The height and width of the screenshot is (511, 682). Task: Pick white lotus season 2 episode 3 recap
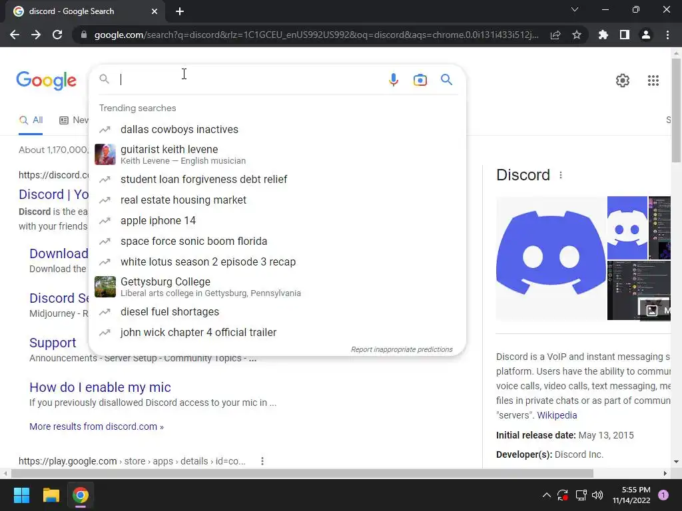click(x=277, y=262)
